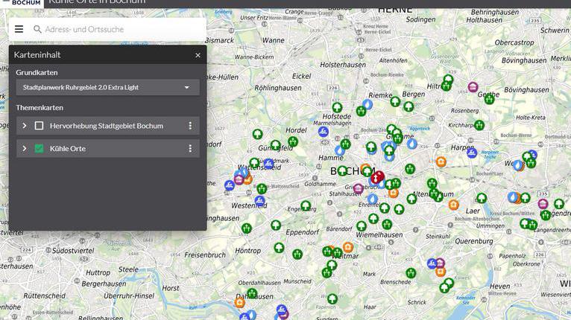Select blue swimming marker above Westenfeld

259,201
